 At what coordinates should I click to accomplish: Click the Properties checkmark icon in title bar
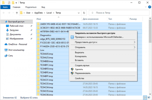click(9, 3)
